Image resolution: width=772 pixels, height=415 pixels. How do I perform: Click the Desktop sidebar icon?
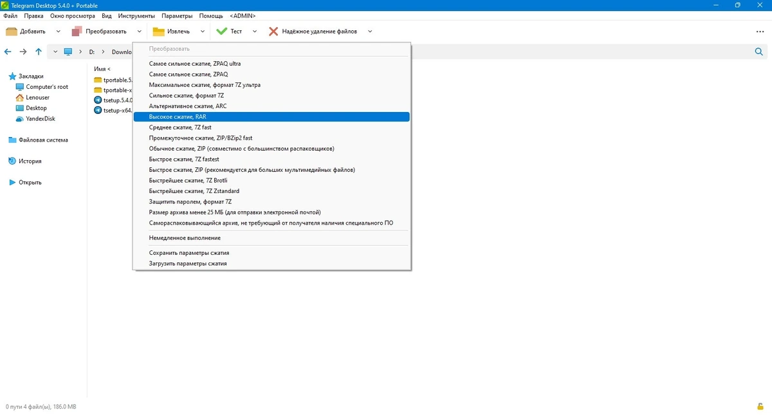(19, 108)
